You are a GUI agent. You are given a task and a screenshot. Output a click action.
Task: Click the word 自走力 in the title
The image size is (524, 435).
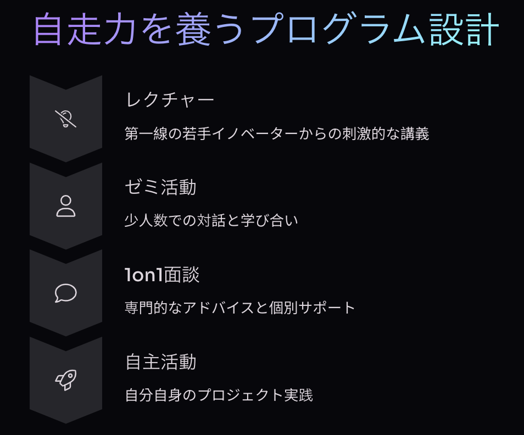85,30
